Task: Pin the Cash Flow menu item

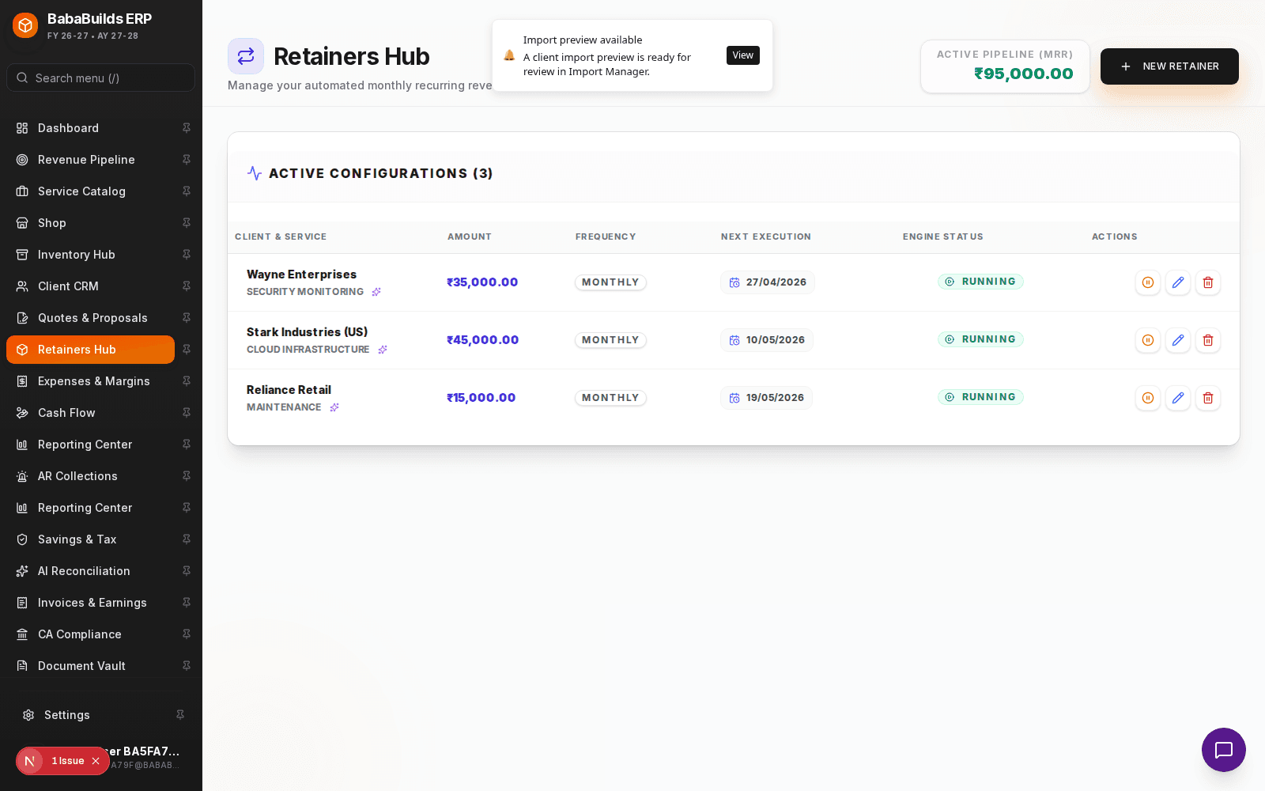Action: 187,413
